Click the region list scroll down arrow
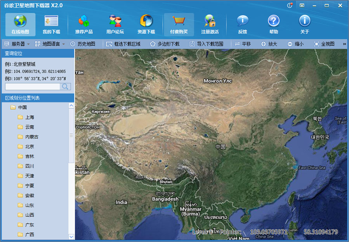This screenshot has width=349, height=242. click(x=71, y=236)
